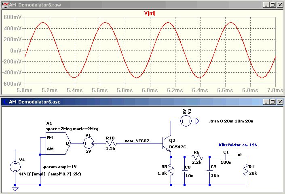Click the 1.5k value of R10

[x=111, y=149]
